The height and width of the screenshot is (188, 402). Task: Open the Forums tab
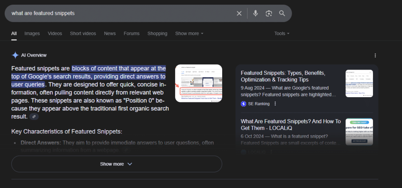(x=132, y=33)
